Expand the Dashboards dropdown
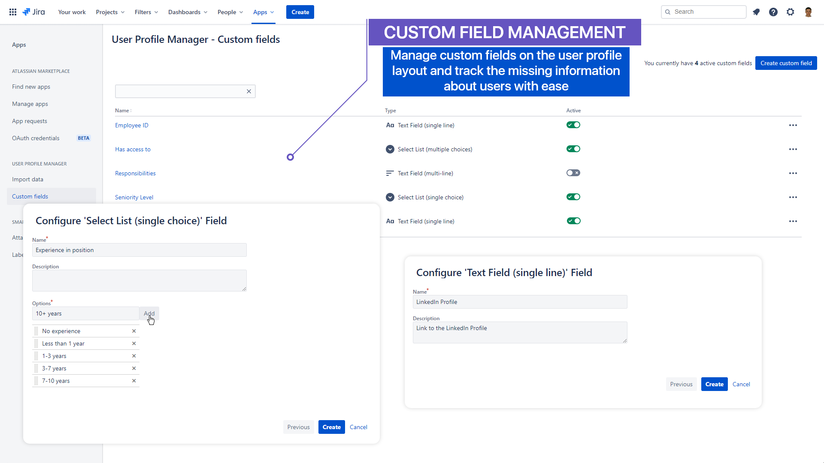 188,12
